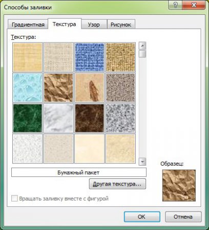
Task: Choose the white marble texture
Action: click(58, 118)
